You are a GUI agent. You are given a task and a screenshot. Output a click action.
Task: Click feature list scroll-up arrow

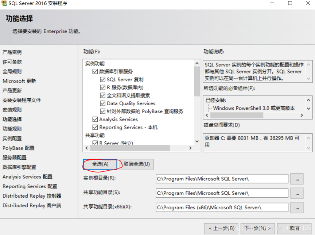pos(197,64)
